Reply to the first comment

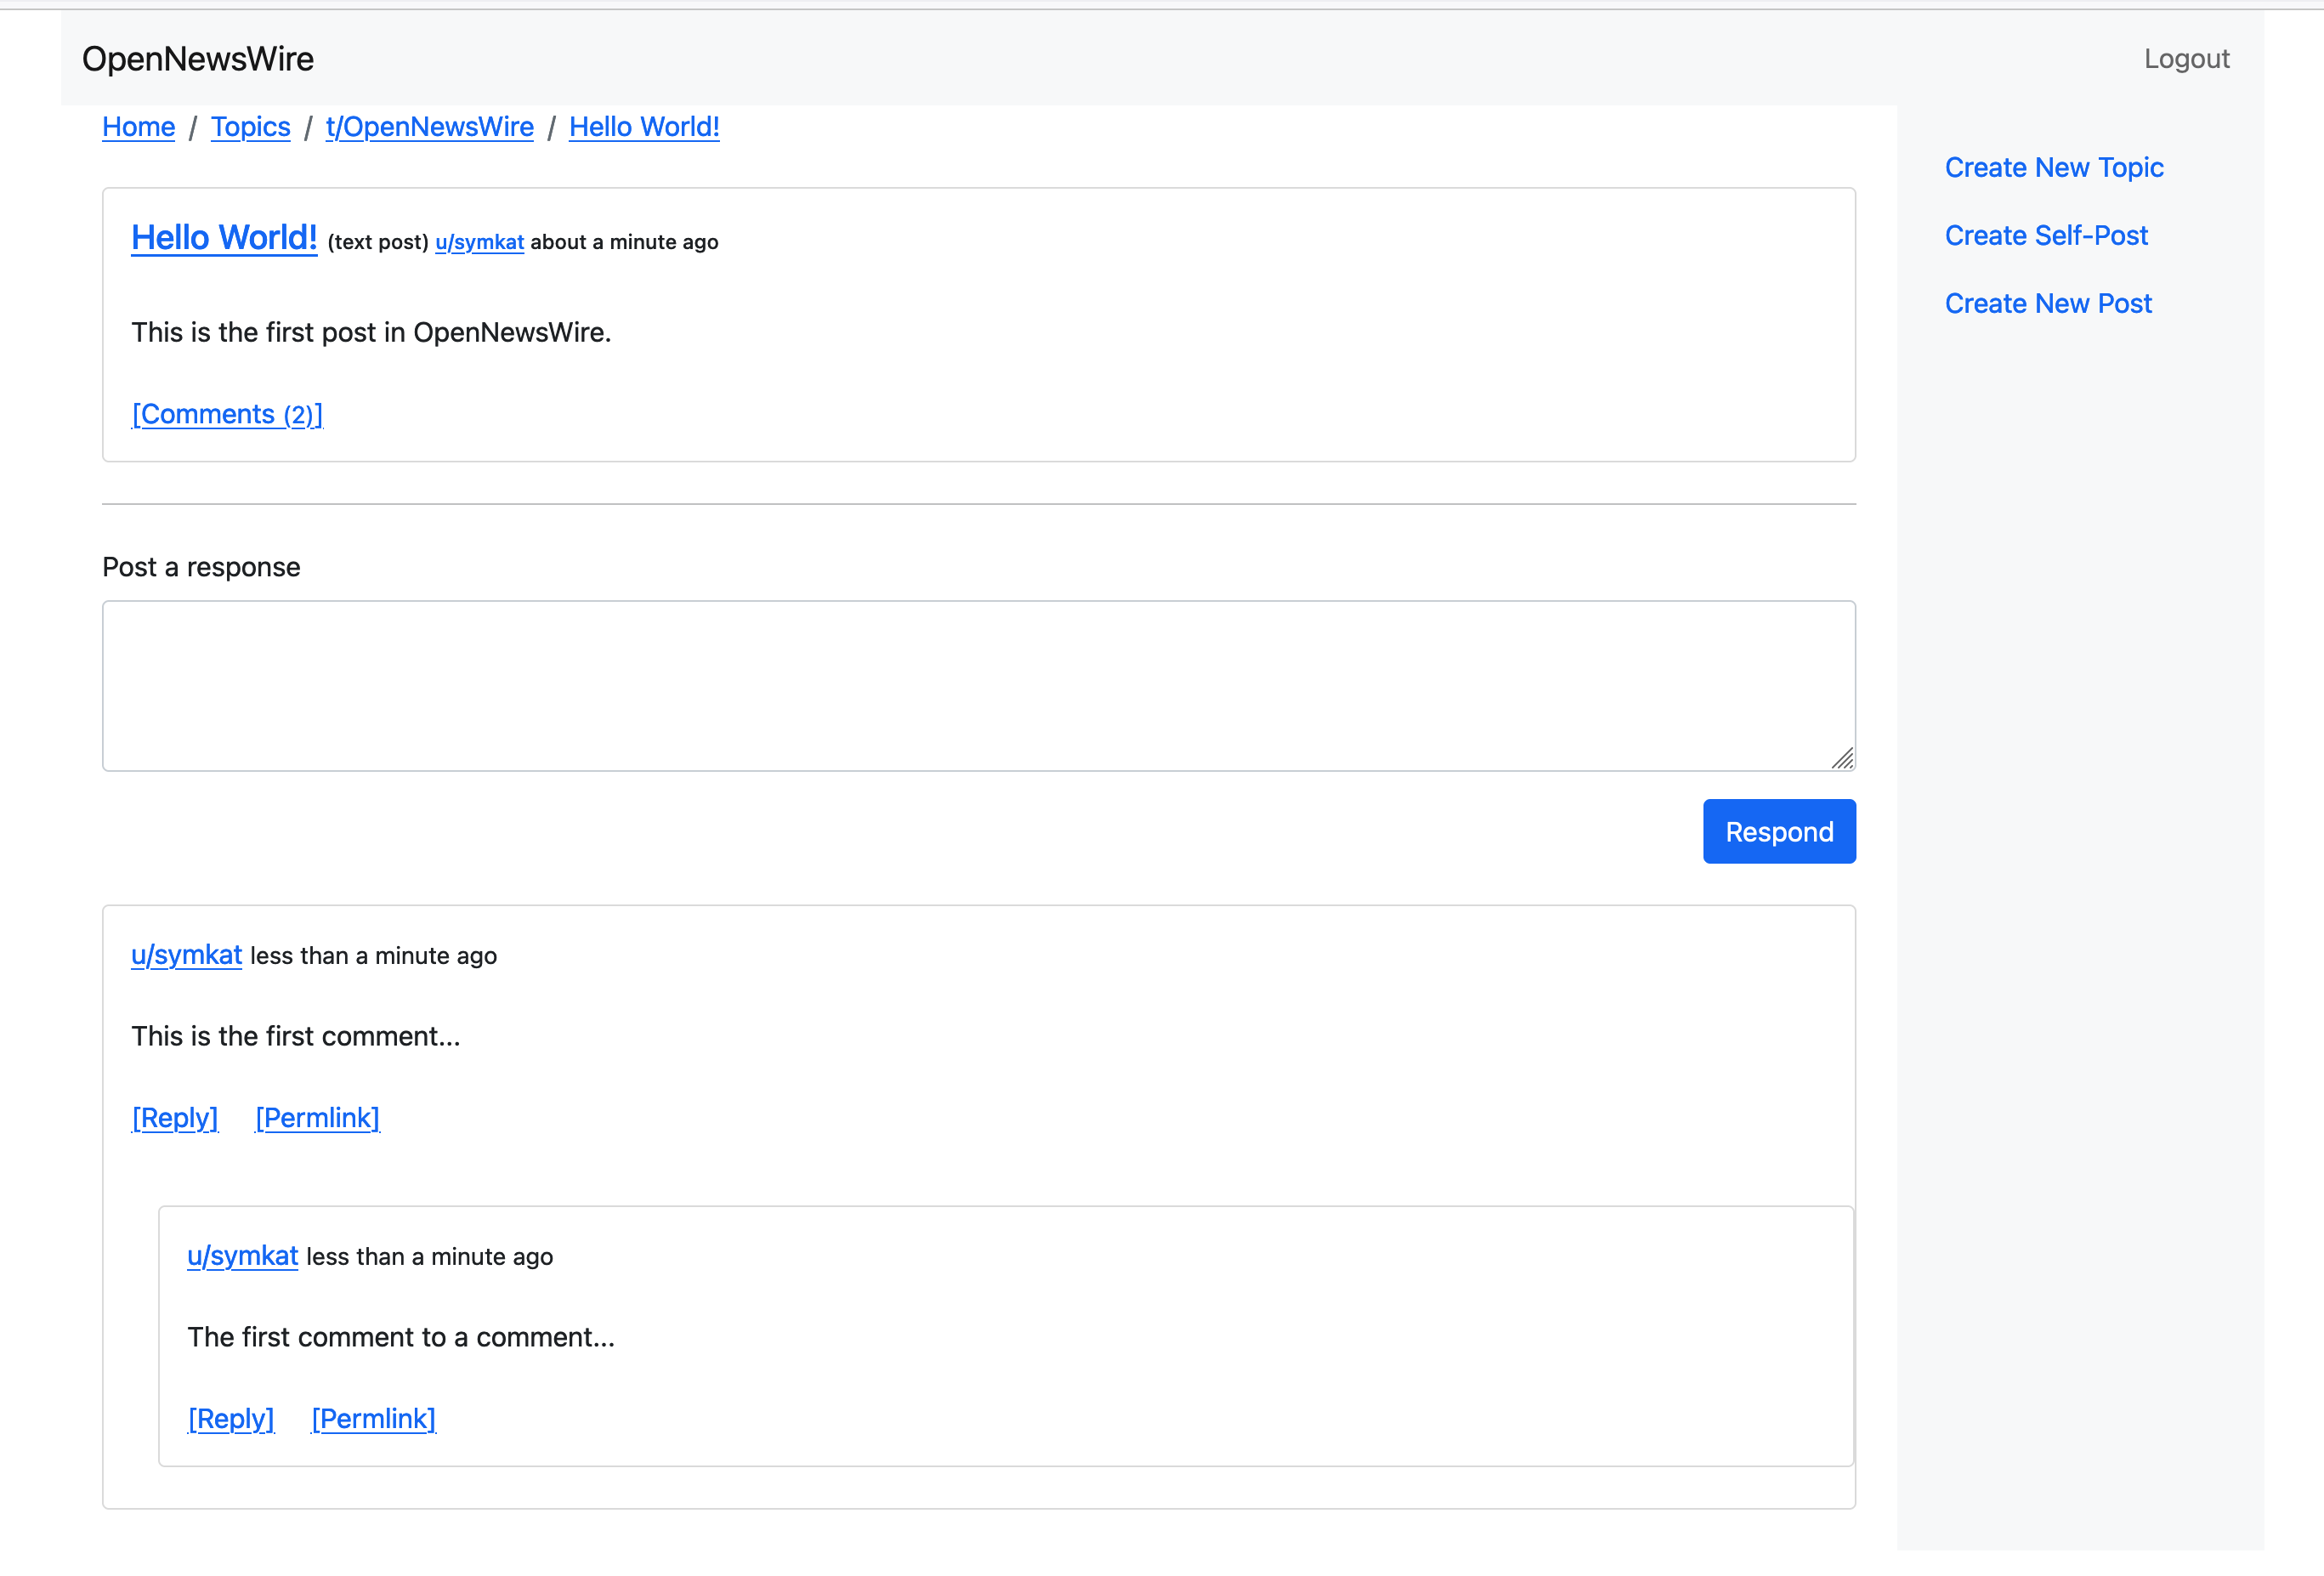pyautogui.click(x=175, y=1118)
